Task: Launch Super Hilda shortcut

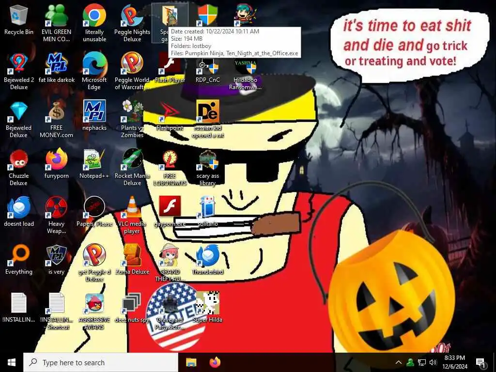Action: tap(207, 308)
